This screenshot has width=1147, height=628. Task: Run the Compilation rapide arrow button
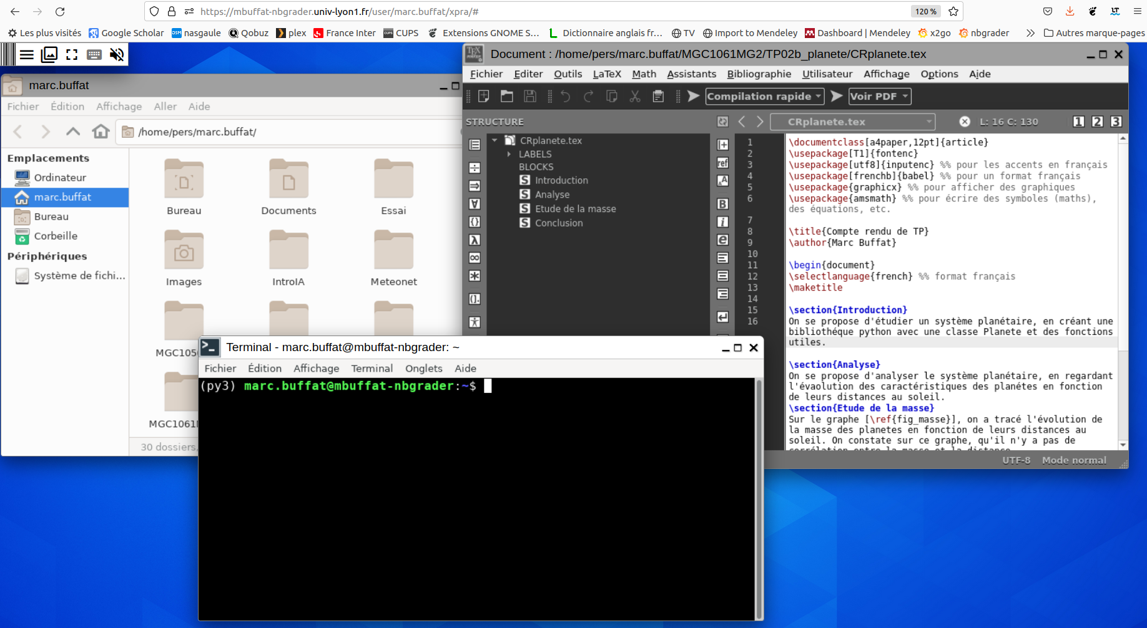tap(693, 96)
